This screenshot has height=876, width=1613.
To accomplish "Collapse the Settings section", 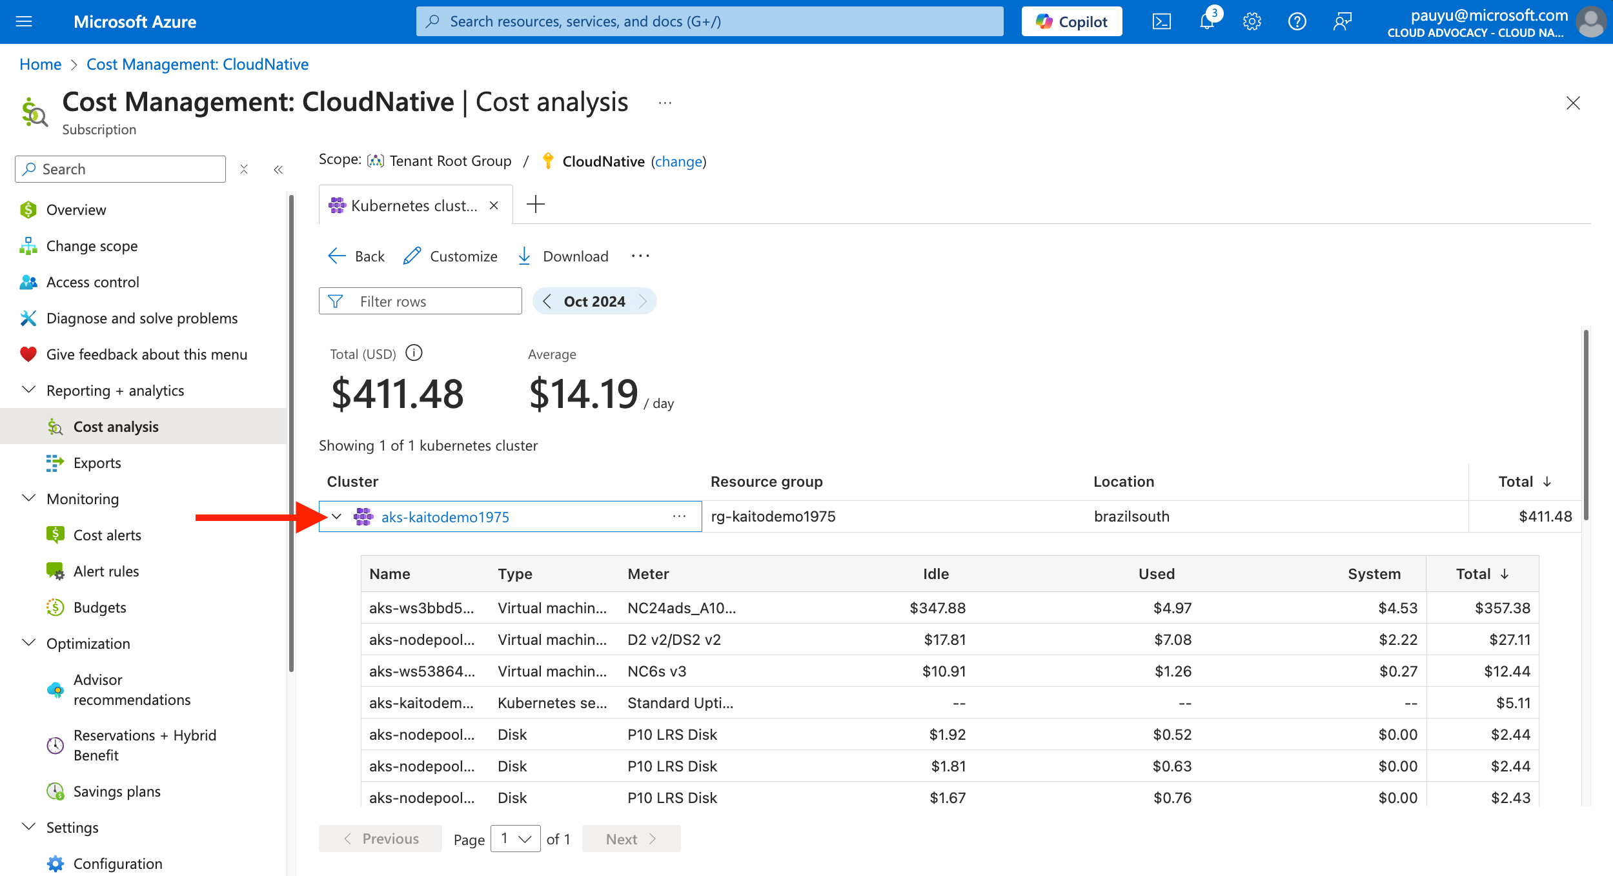I will tap(29, 827).
